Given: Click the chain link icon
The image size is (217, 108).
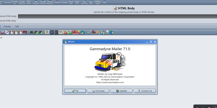Looking at the screenshot, I should tap(90, 32).
